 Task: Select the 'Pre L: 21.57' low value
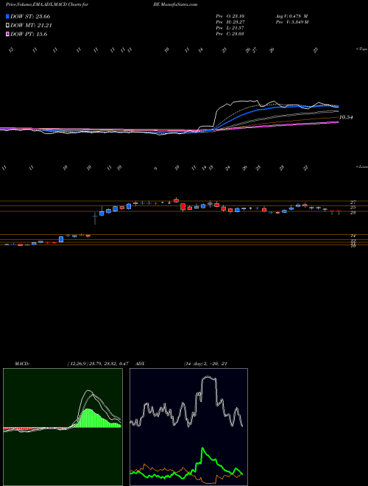[x=230, y=28]
